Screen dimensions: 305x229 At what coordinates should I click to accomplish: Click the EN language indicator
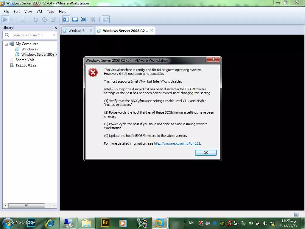pos(191,222)
